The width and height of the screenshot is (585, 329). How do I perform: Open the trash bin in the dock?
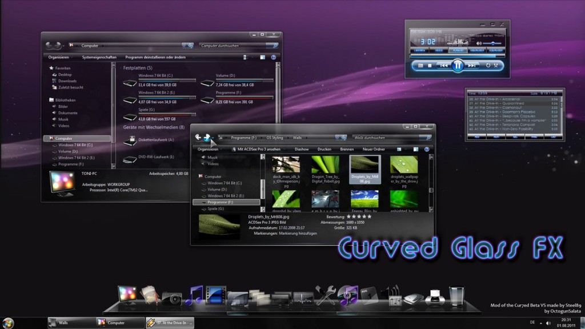456,296
